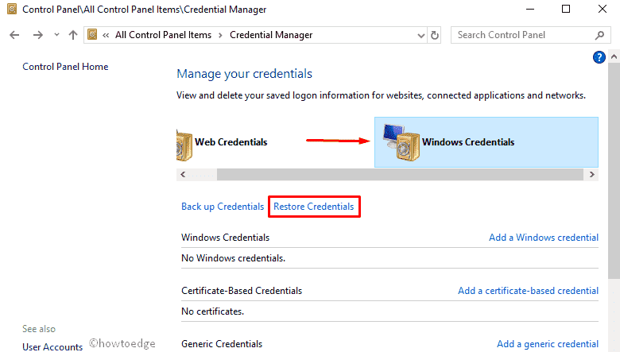Refresh the Credential Manager page

pos(435,35)
